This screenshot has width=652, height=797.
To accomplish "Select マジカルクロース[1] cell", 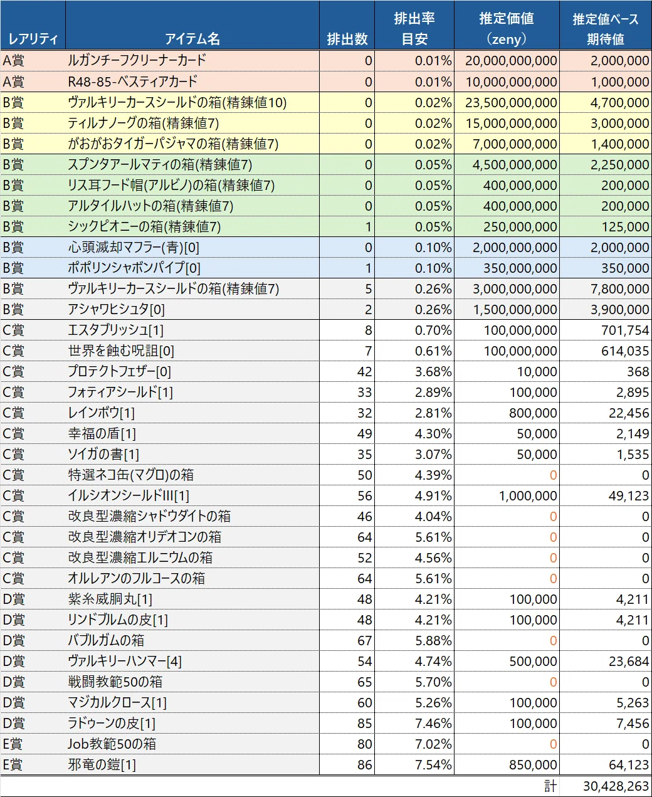I will (192, 702).
